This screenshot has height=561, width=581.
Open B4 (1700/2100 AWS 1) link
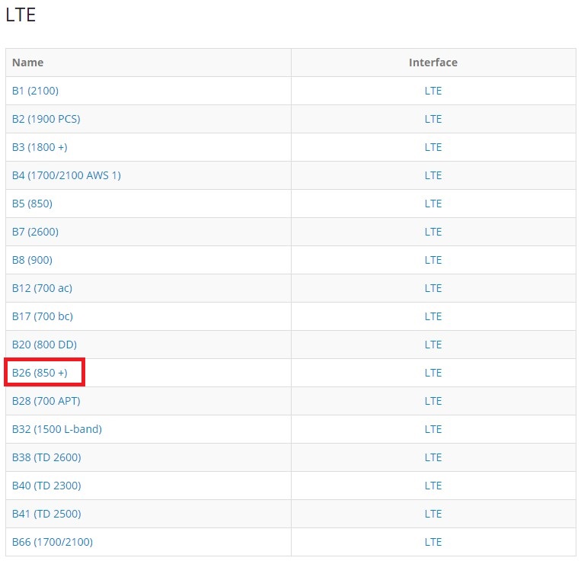pos(66,175)
